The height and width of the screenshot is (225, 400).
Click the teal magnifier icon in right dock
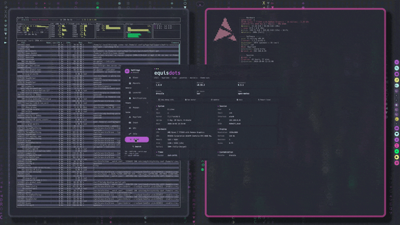click(397, 68)
